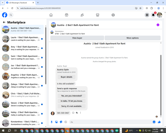Open Austria Siplin buyer name
The image size is (166, 133).
coord(63,69)
